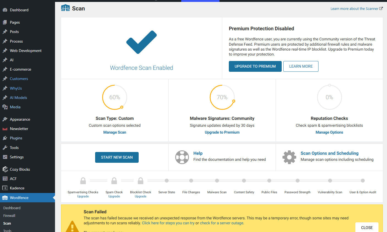Click UPGRADE TO PREMIUM button
Image resolution: width=387 pixels, height=232 pixels.
[255, 66]
